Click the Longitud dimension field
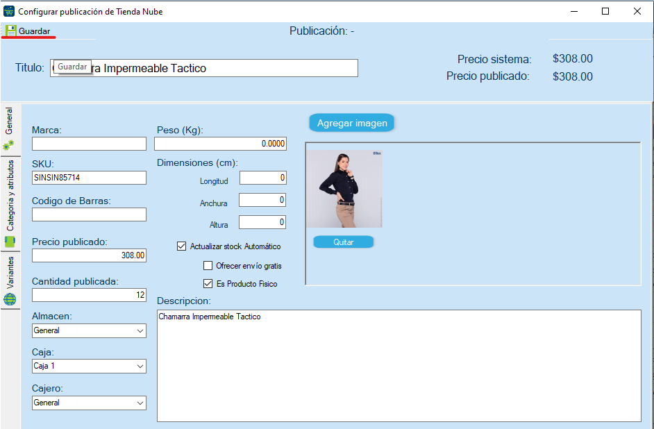 point(262,178)
